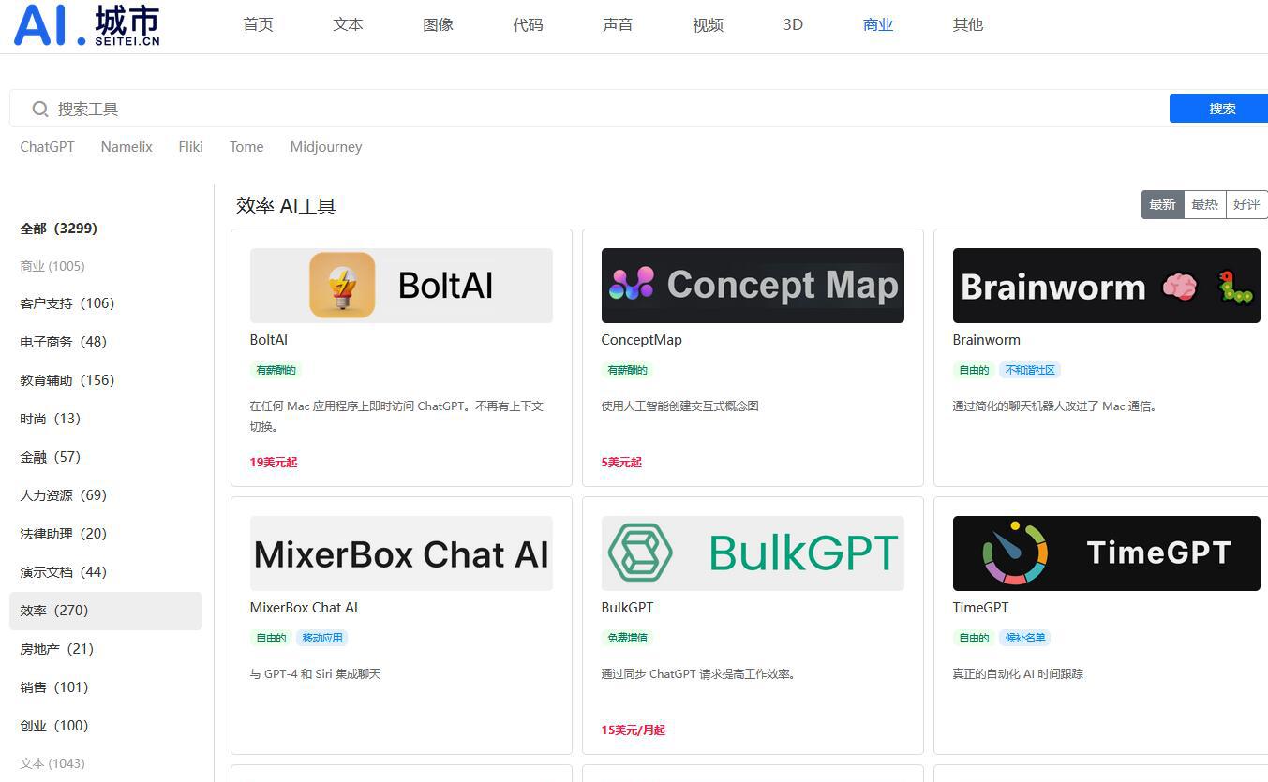Screen dimensions: 1268x782
Task: Select 全部 (3299) in sidebar
Action: pyautogui.click(x=58, y=229)
